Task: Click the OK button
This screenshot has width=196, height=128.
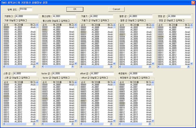Action: pyautogui.click(x=75, y=9)
